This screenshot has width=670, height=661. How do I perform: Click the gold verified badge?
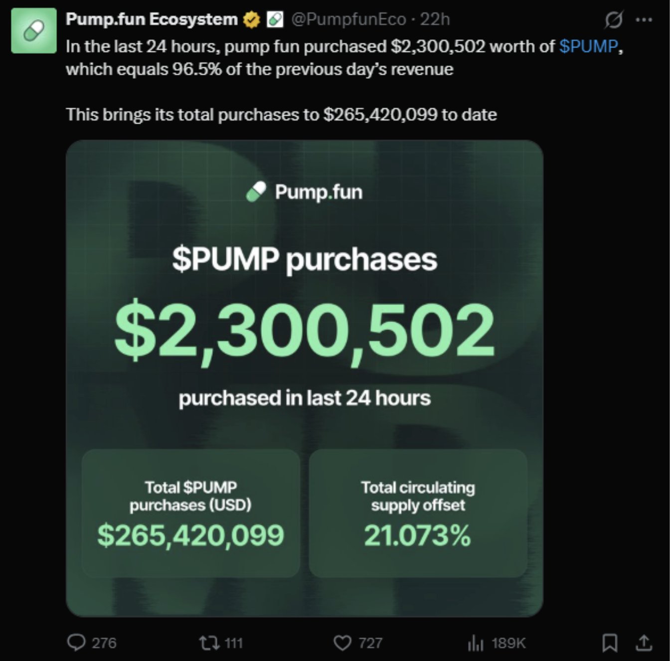click(x=251, y=20)
